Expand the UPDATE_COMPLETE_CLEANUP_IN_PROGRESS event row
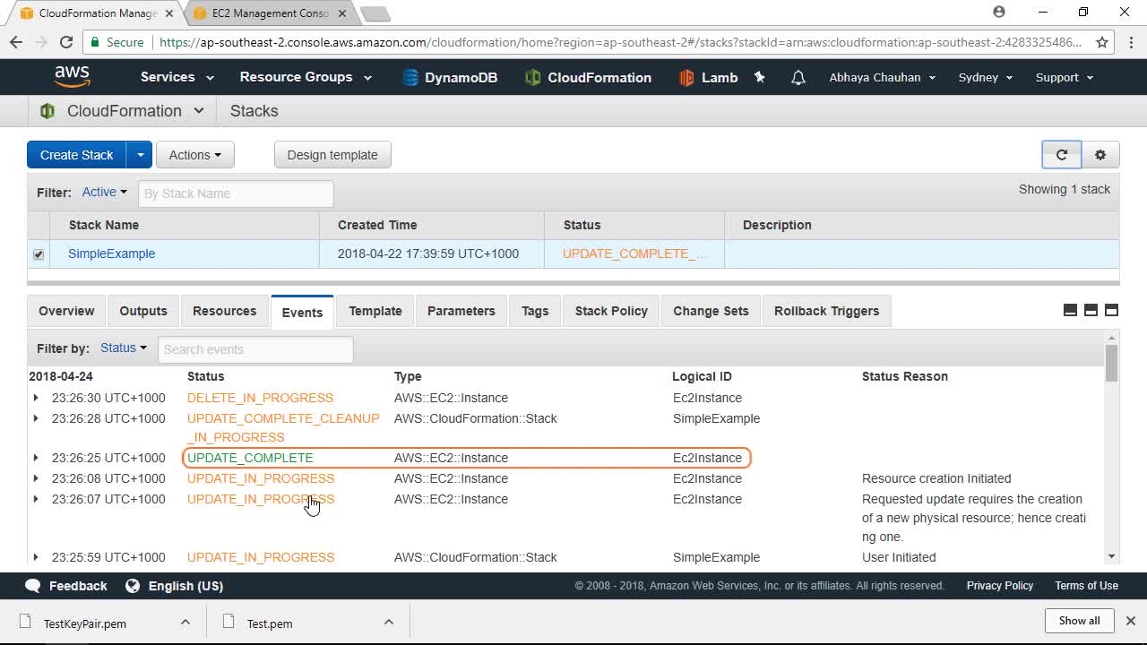 pyautogui.click(x=36, y=418)
